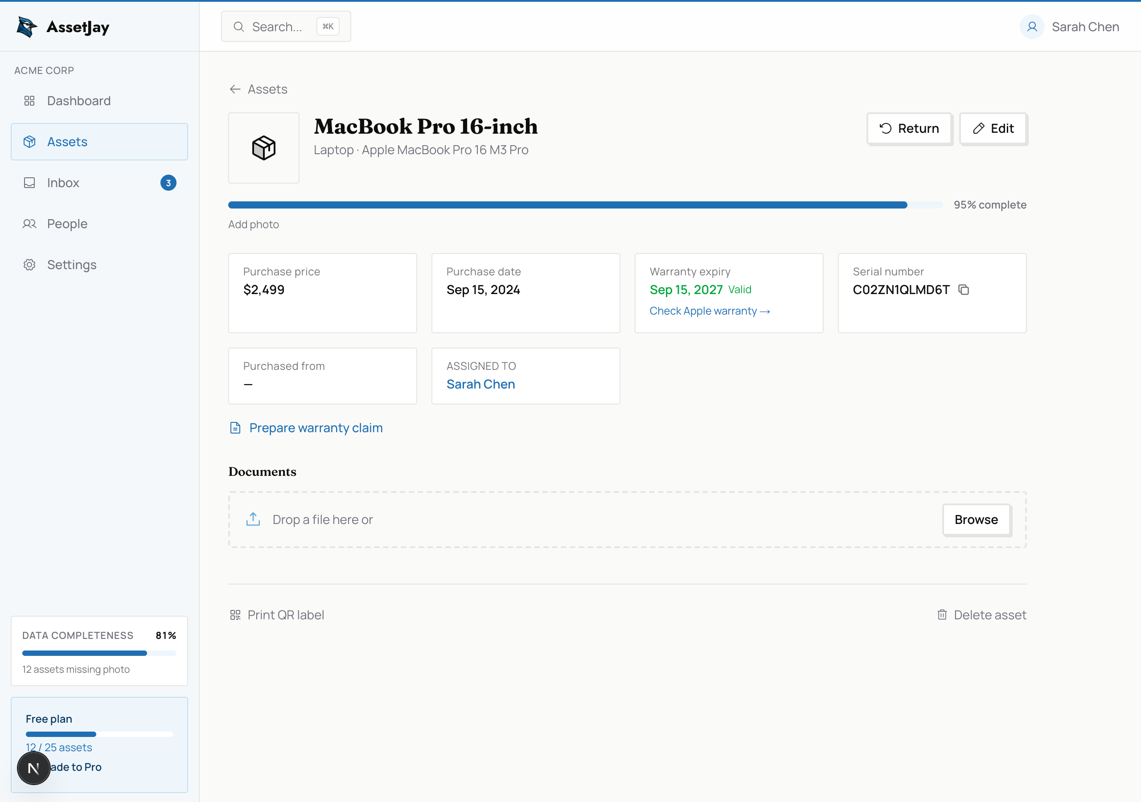
Task: Switch to the Assets section
Action: tap(68, 142)
